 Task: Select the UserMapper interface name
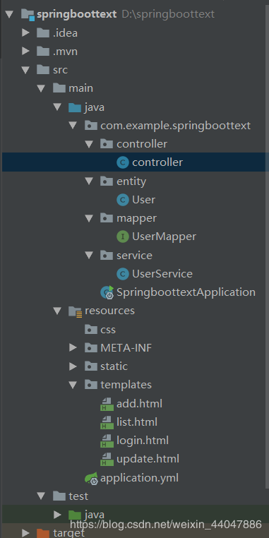165,237
